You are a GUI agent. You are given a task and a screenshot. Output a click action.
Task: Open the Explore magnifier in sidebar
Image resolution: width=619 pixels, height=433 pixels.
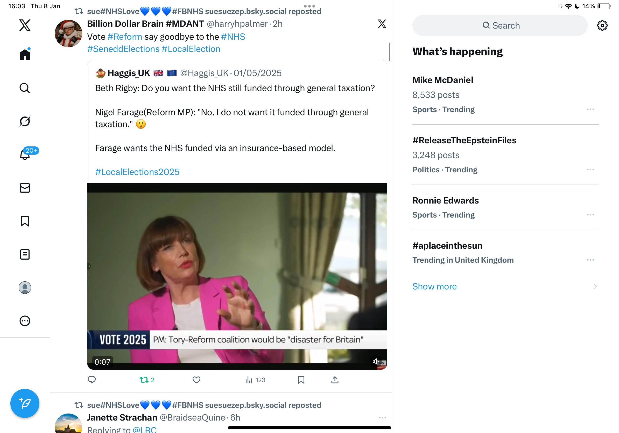[x=25, y=88]
